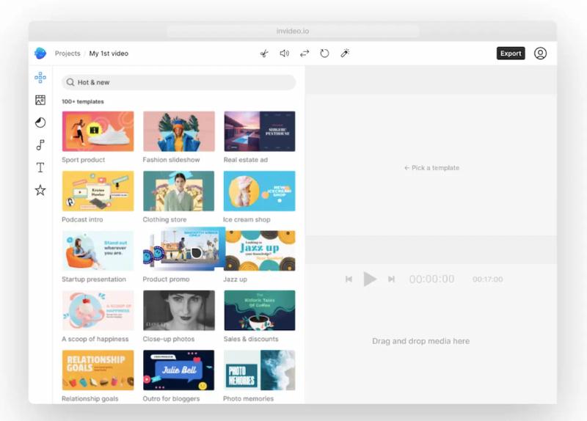
Task: Select the Real estate ad template thumbnail
Action: [260, 131]
